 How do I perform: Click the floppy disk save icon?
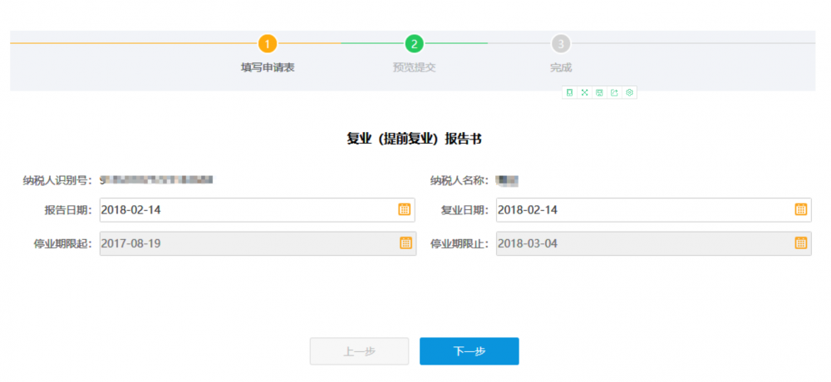599,93
